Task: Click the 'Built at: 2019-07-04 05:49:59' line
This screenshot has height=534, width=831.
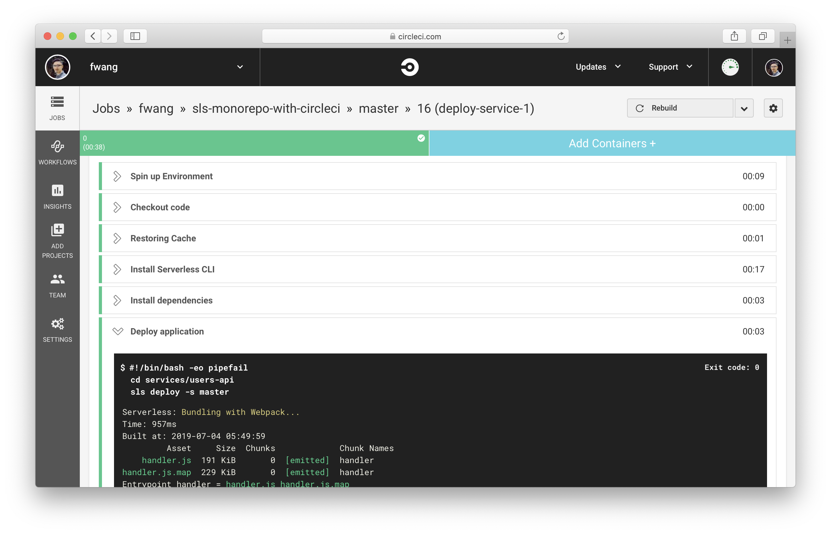Action: [193, 436]
